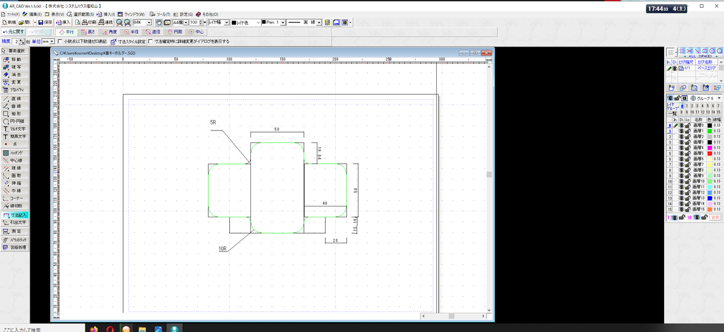Click the 精度 precision value field
This screenshot has height=332, width=724.
coord(16,42)
